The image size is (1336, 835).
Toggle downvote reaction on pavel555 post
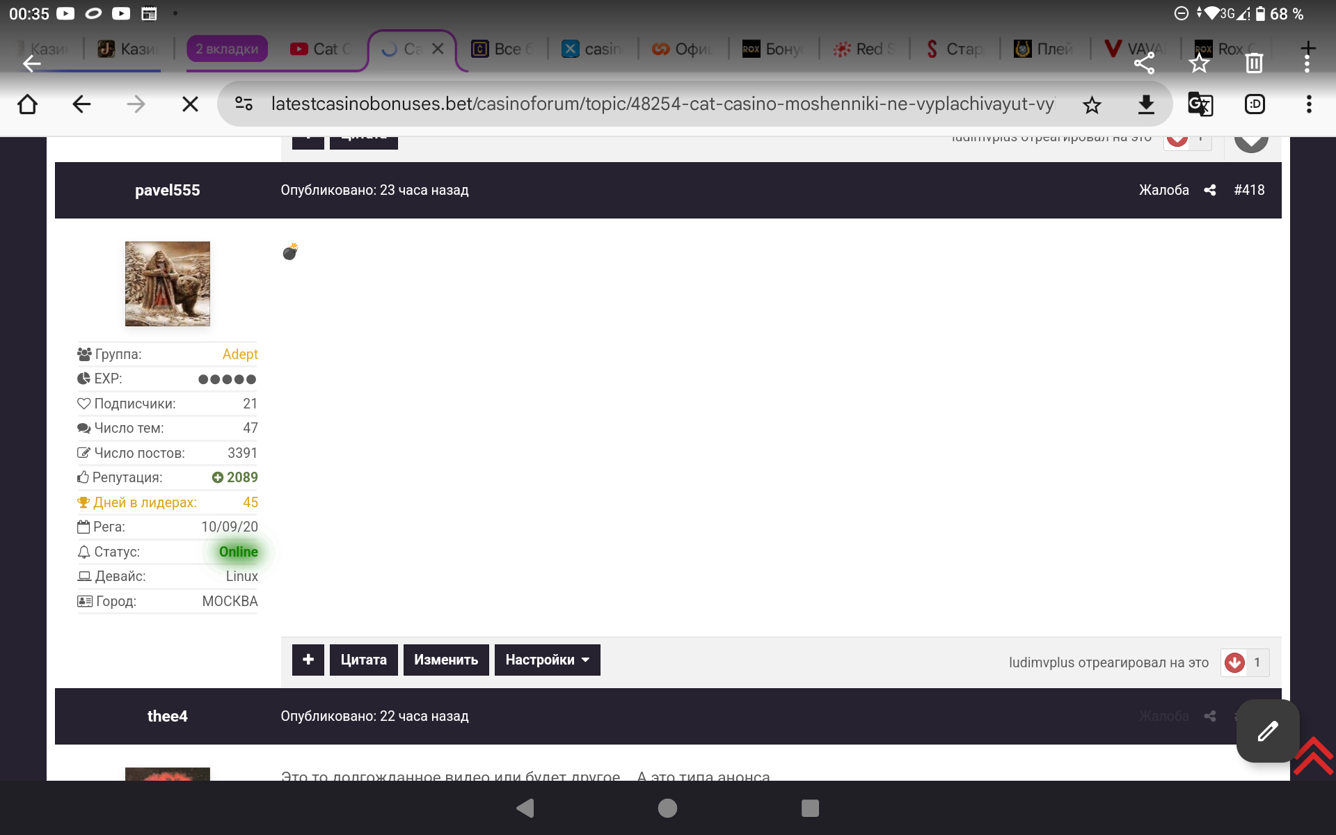(x=1235, y=662)
